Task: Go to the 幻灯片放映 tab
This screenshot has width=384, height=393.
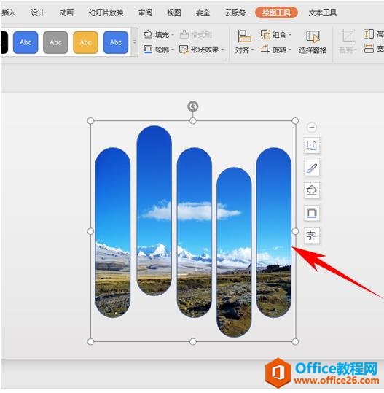Action: [x=106, y=12]
